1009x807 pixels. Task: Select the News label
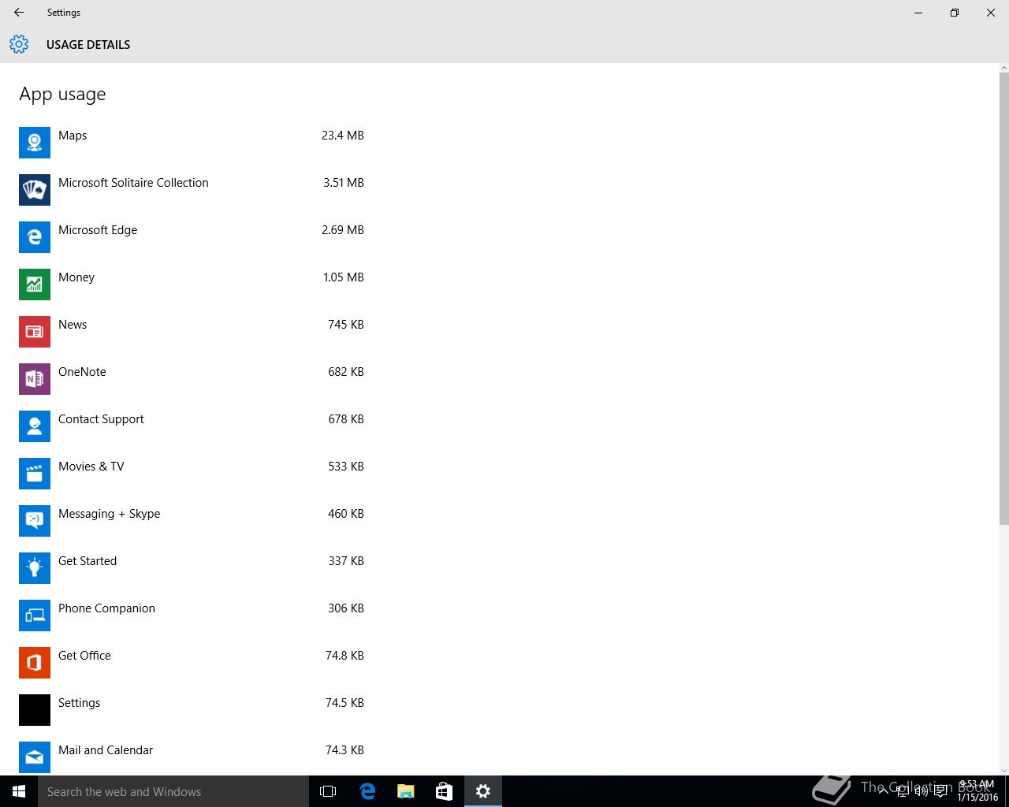pos(73,325)
